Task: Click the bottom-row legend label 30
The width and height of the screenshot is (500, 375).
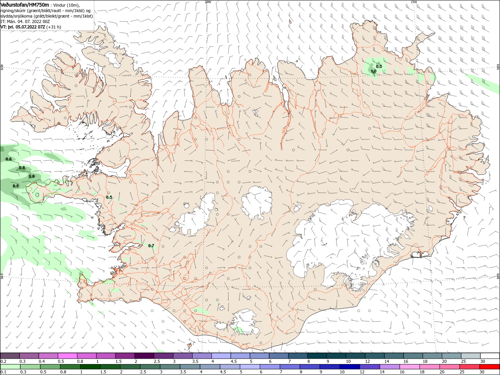Action: [x=482, y=372]
